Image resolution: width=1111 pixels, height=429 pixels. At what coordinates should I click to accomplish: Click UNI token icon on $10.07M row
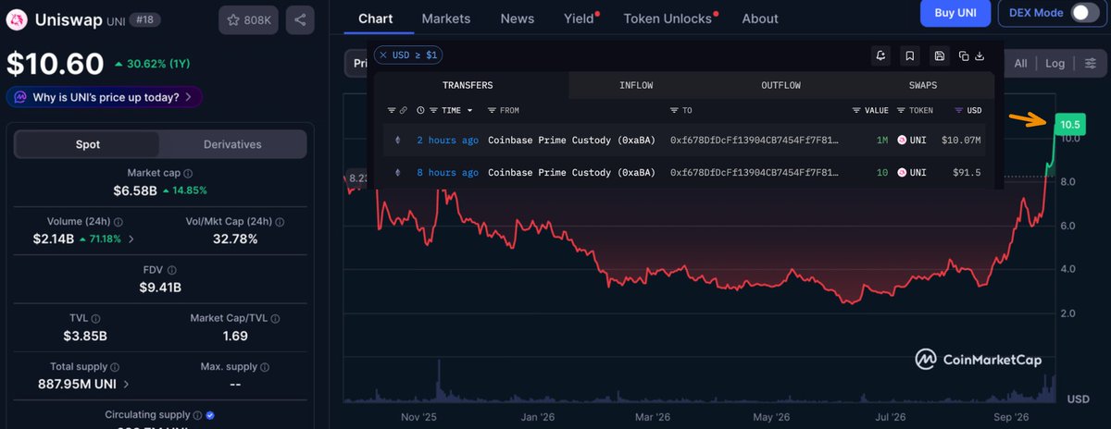[x=902, y=141]
